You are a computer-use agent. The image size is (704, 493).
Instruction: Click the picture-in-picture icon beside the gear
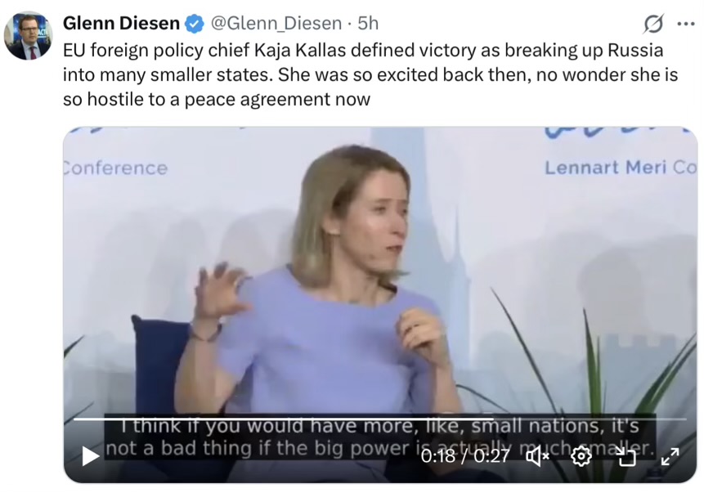[626, 457]
